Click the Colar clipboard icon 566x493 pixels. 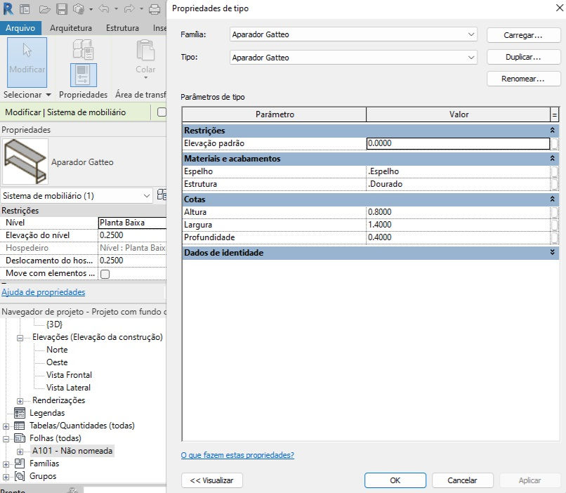coord(145,51)
